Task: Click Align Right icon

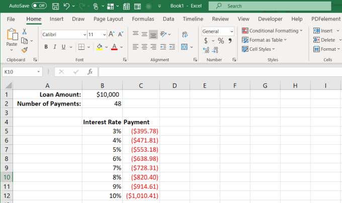Action: (153, 47)
